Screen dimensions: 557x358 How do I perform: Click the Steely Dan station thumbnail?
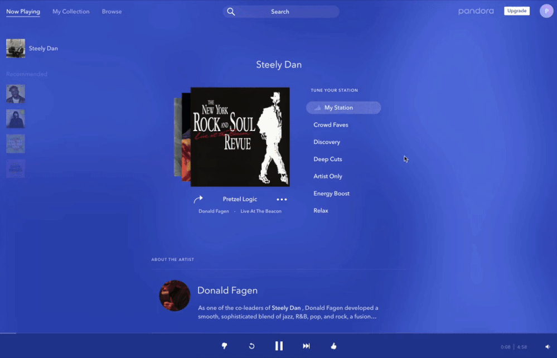click(x=16, y=49)
